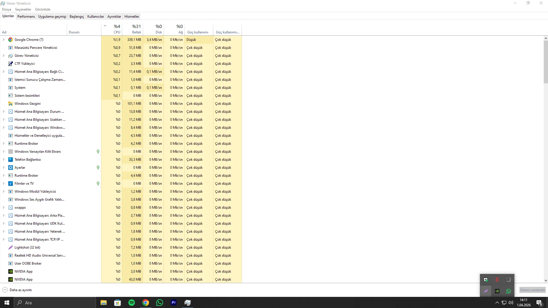Open the Görüntüle menu
The width and height of the screenshot is (548, 308).
pos(43,9)
